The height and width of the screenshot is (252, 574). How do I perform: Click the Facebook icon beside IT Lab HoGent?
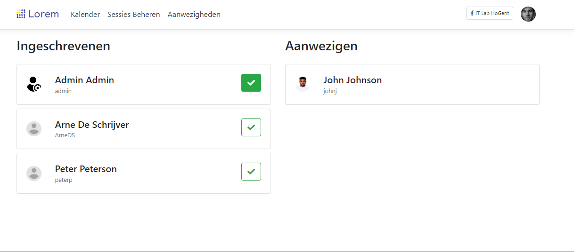point(472,13)
